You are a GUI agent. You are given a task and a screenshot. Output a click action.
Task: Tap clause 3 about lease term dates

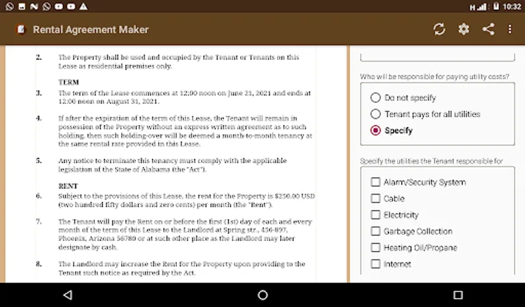(185, 97)
